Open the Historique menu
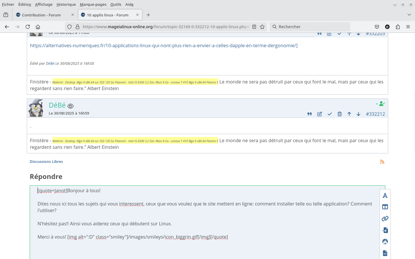Viewport: 415px width, 259px height. tap(66, 4)
